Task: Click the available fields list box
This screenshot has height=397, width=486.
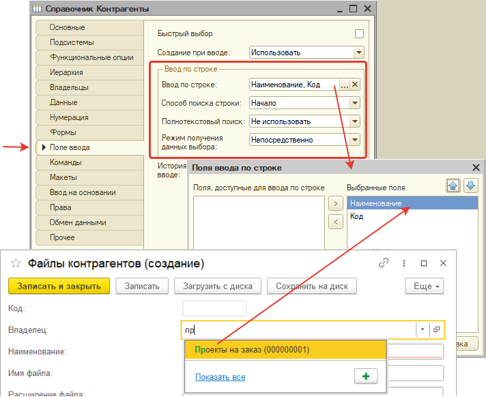Action: (x=259, y=222)
